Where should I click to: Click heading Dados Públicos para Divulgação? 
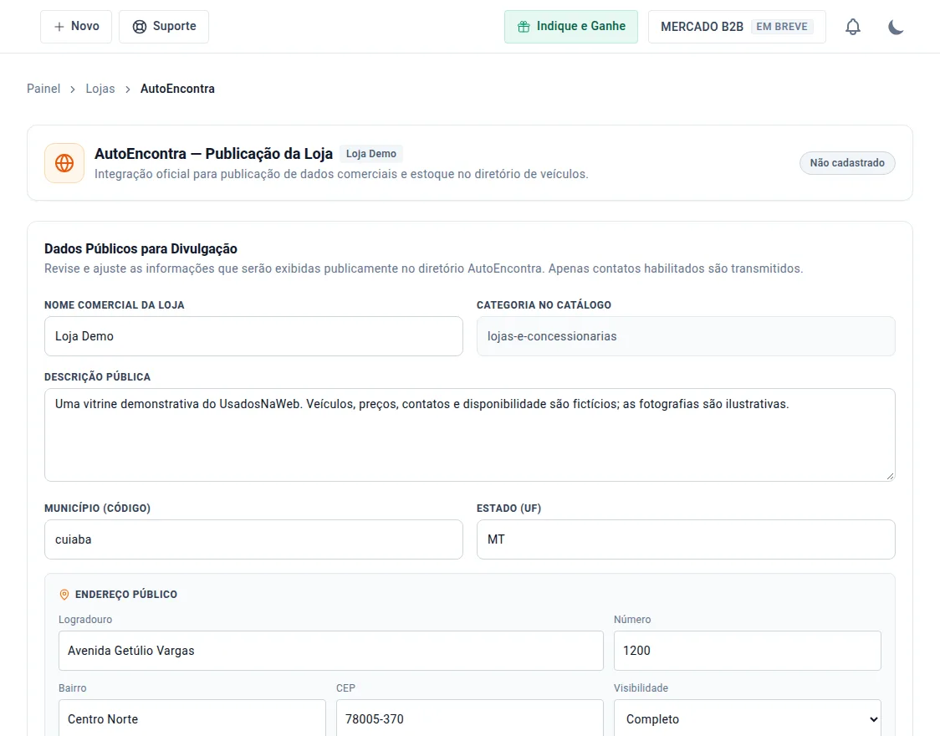pos(140,248)
